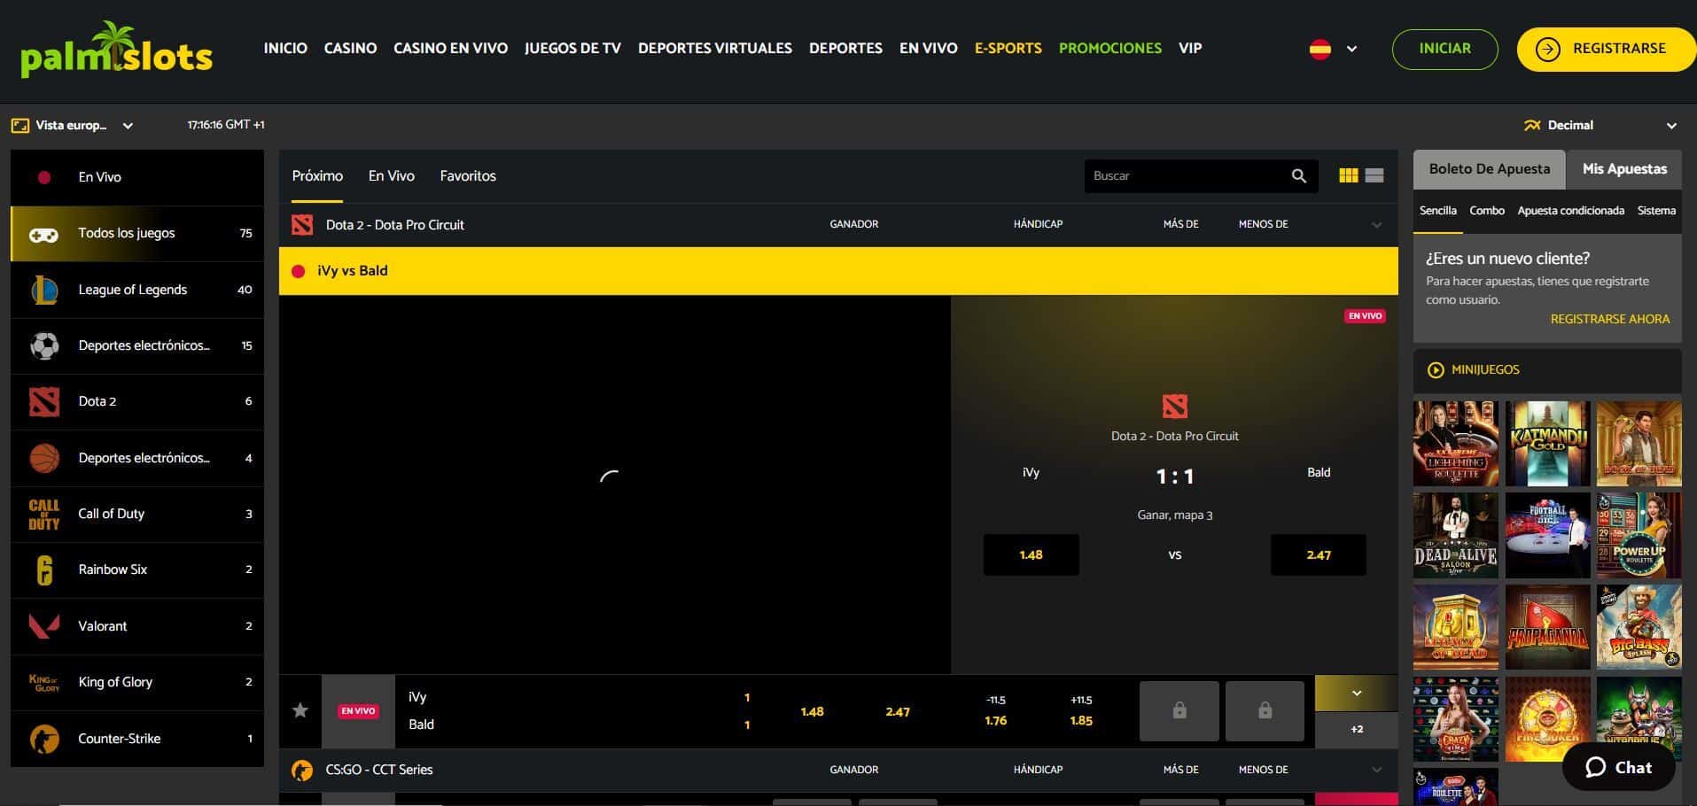This screenshot has height=806, width=1697.
Task: Switch to list view layout
Action: tap(1374, 176)
